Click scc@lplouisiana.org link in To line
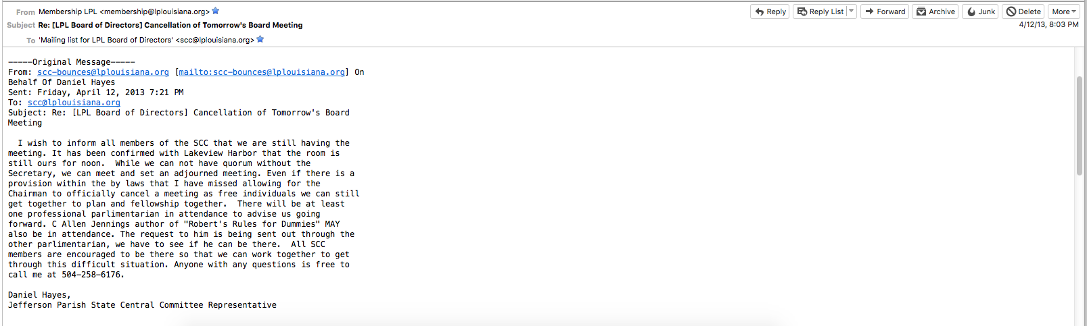Viewport: 1087px width, 326px height. (74, 103)
